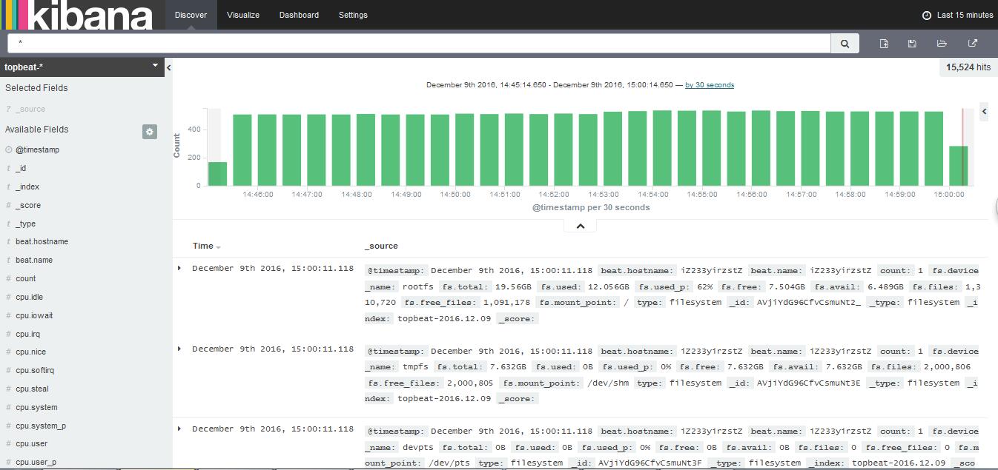Select the cpu.steal field

pos(32,389)
